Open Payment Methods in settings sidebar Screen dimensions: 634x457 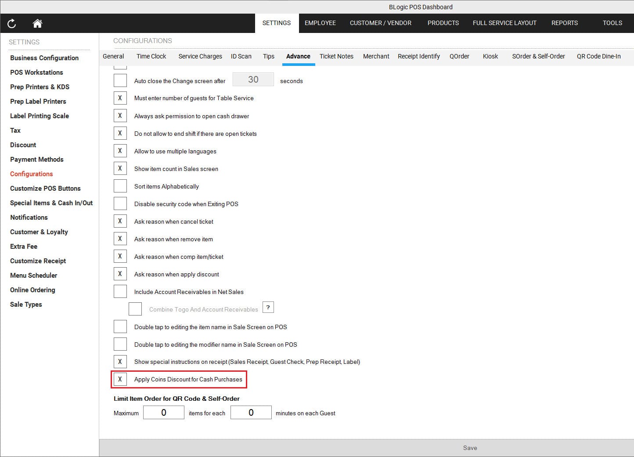(x=37, y=160)
